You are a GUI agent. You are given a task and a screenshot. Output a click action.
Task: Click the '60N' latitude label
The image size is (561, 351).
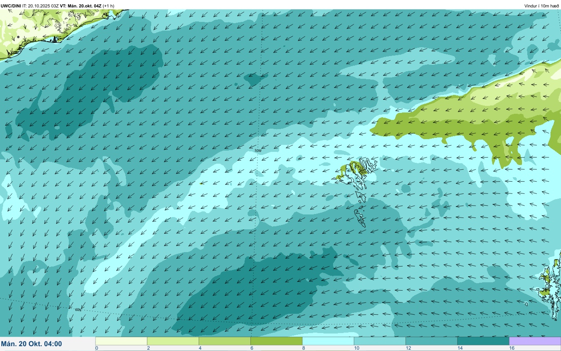coord(78,310)
